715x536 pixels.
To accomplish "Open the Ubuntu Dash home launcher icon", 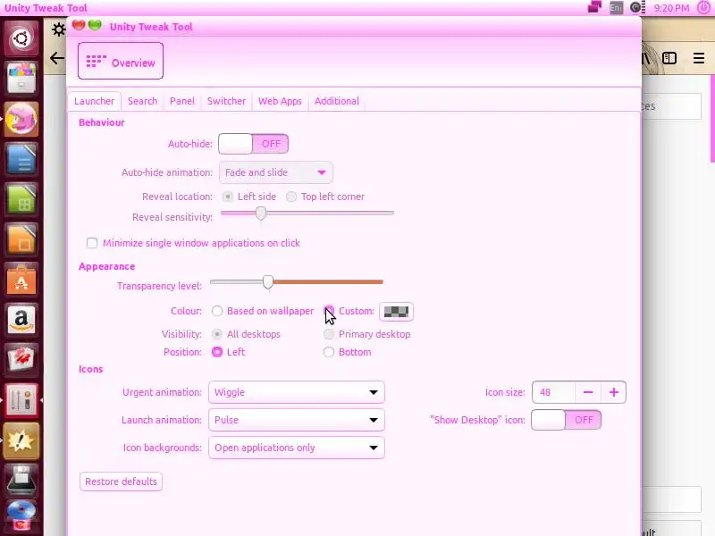I will [21, 38].
